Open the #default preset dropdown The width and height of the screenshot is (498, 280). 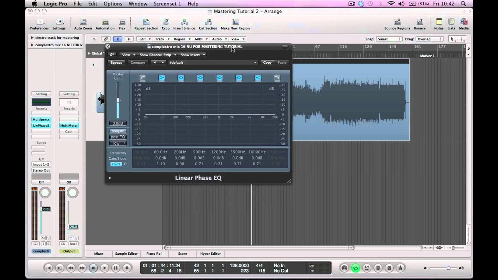point(213,63)
